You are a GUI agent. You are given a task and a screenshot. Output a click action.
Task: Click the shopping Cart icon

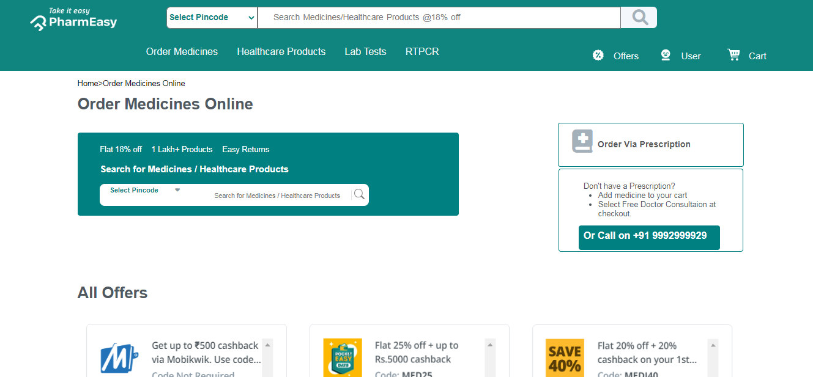click(x=733, y=54)
